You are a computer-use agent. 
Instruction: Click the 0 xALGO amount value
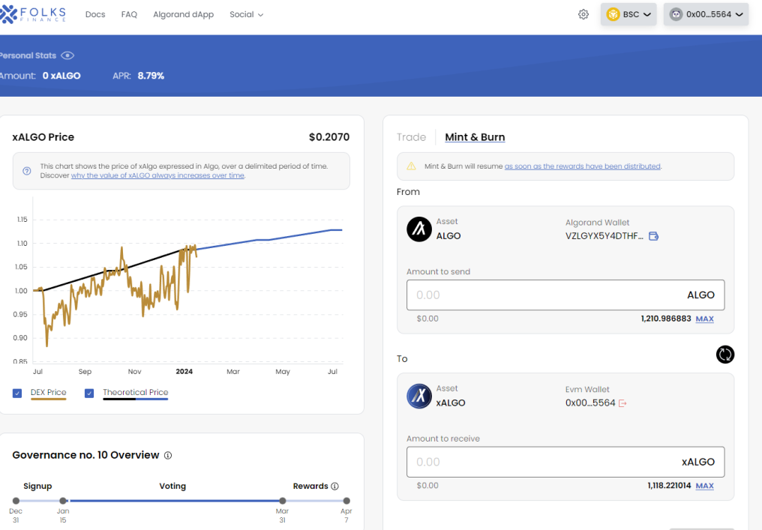pyautogui.click(x=61, y=76)
